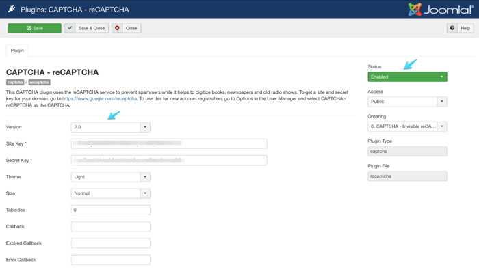Screen dimensions: 479x274
Task: Click the question mark Help icon
Action: [452, 28]
